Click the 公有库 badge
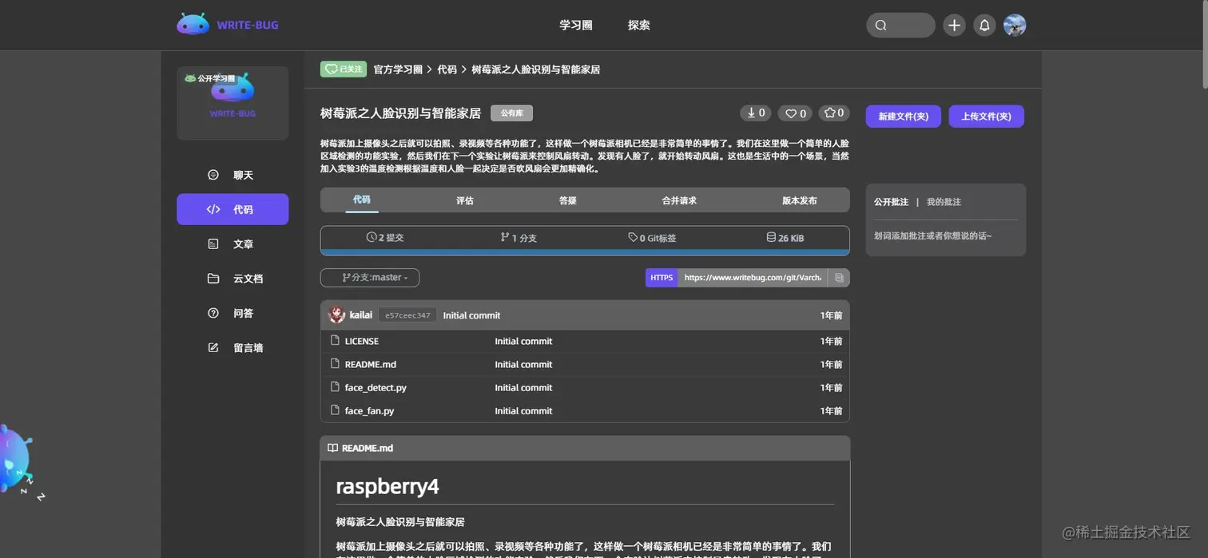1208x558 pixels. point(511,113)
